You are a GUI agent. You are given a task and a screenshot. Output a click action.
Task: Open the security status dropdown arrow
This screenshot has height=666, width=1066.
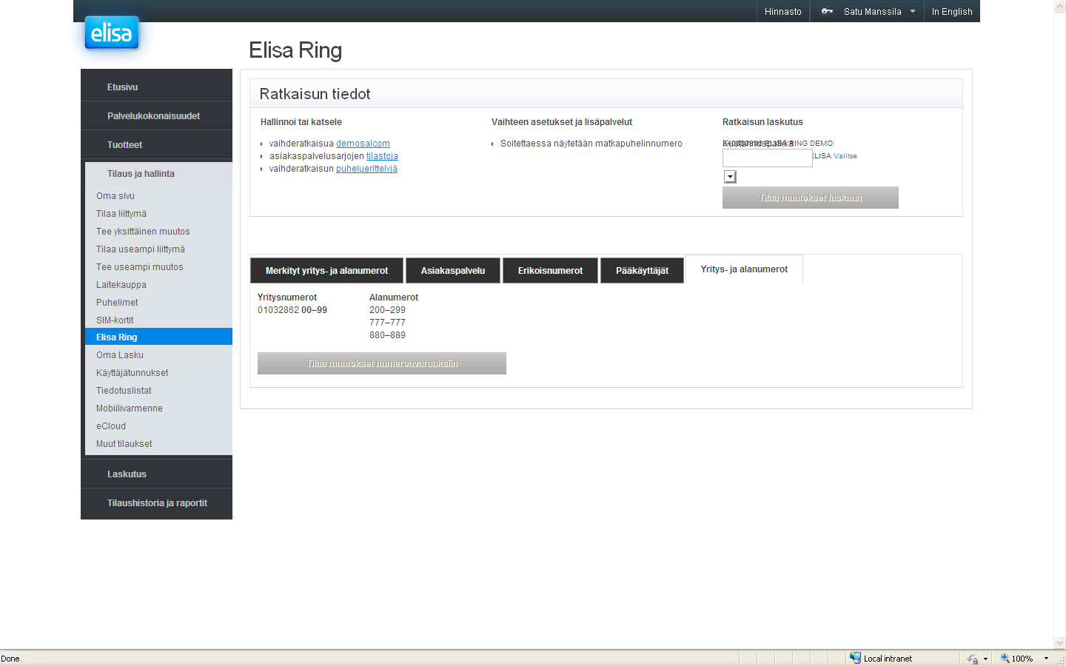(x=985, y=659)
